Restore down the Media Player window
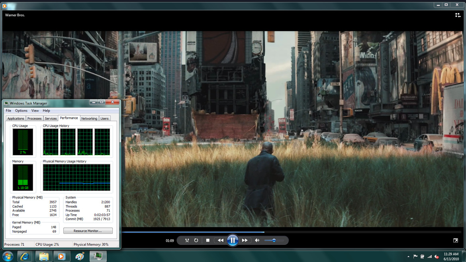Viewport: 466px width, 262px height. tap(446, 5)
